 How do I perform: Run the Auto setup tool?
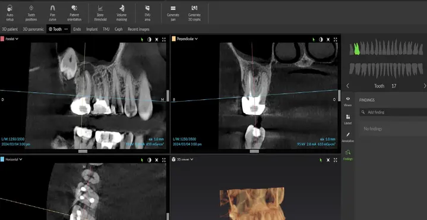coord(10,13)
